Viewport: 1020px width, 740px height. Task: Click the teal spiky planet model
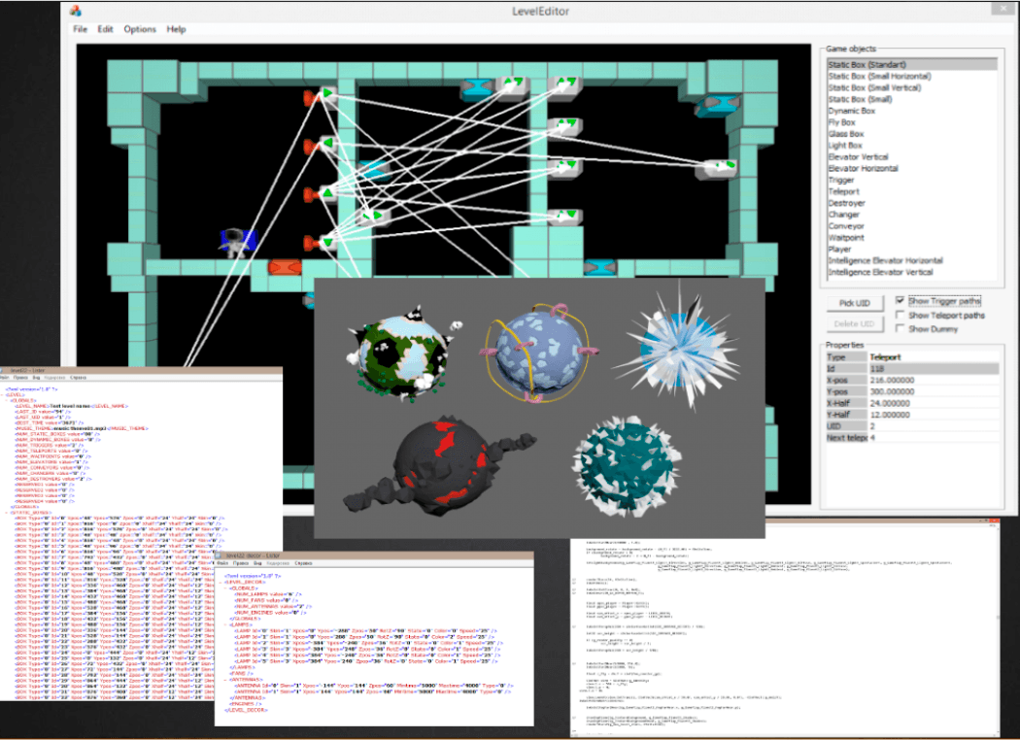627,465
